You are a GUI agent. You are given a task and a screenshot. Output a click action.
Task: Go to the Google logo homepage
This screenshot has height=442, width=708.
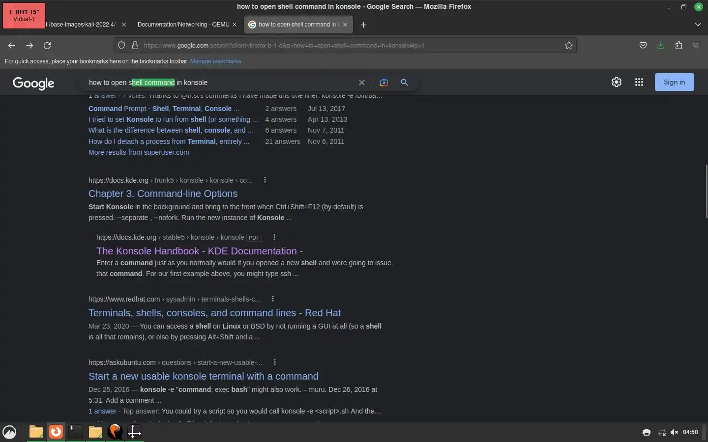click(x=33, y=83)
